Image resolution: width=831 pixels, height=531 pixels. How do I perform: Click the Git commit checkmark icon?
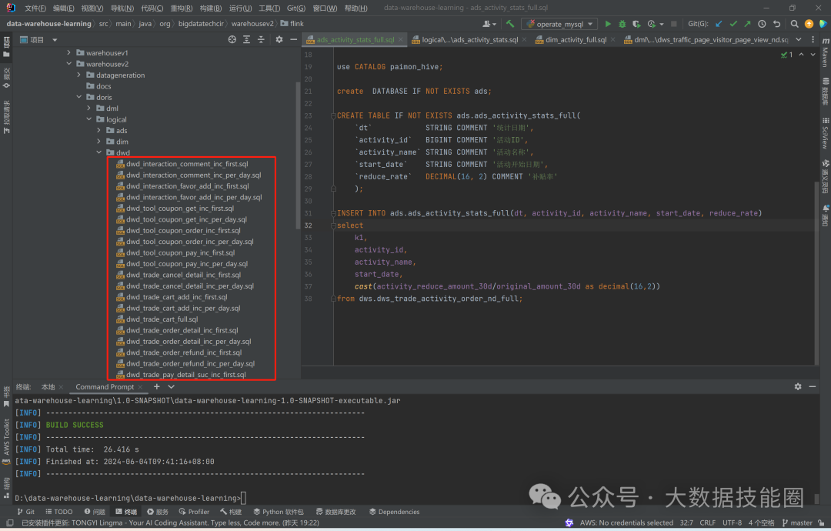coord(733,24)
